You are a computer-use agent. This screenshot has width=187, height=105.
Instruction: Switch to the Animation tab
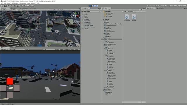tap(14, 48)
